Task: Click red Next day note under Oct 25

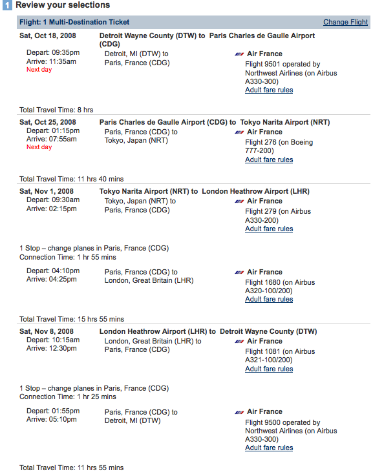Action: (x=39, y=147)
